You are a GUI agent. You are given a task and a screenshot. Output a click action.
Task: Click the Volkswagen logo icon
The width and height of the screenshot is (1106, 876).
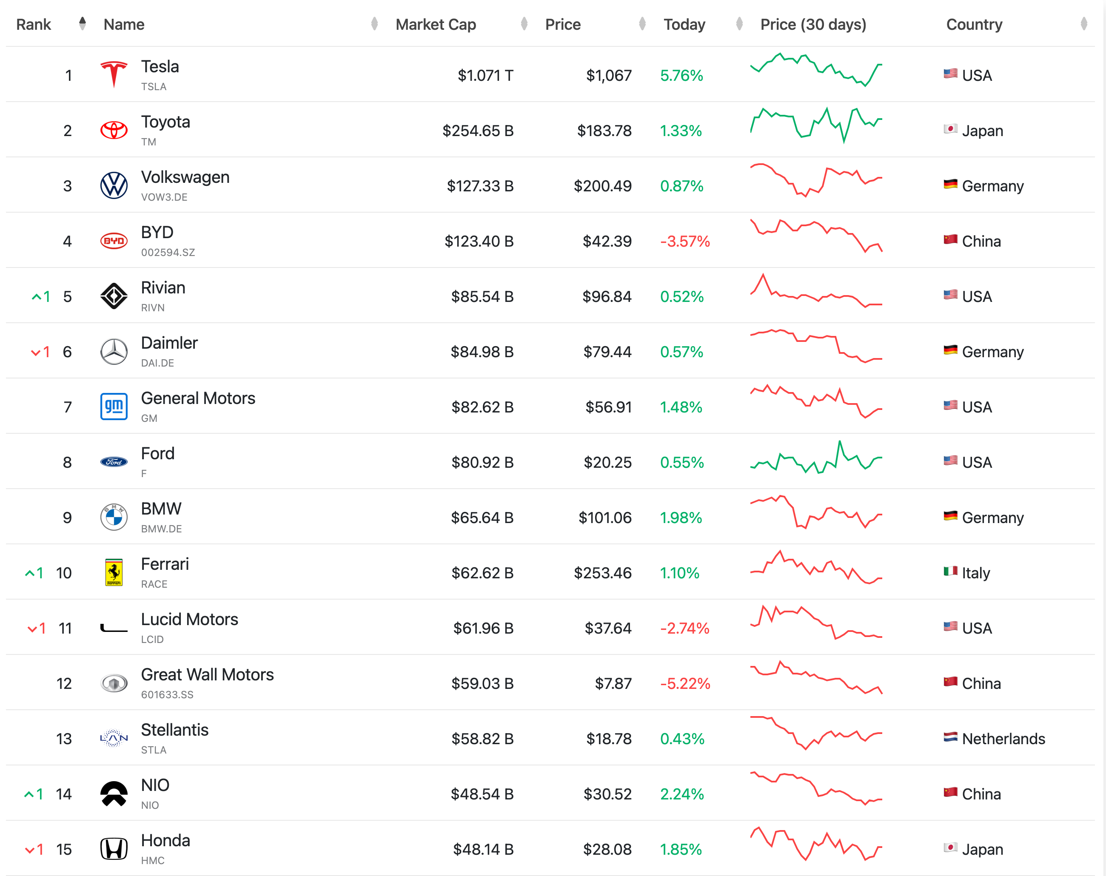(x=114, y=185)
